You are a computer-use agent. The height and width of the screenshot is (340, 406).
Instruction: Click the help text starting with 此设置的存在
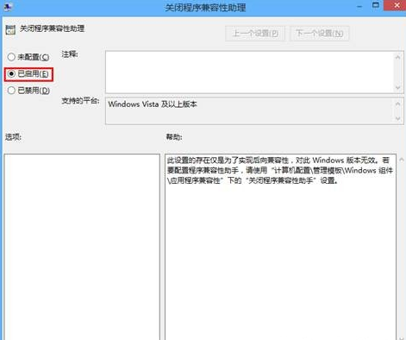pyautogui.click(x=280, y=170)
